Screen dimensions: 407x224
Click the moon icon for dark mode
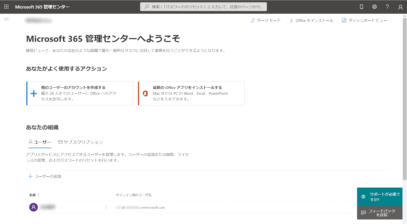pos(252,20)
